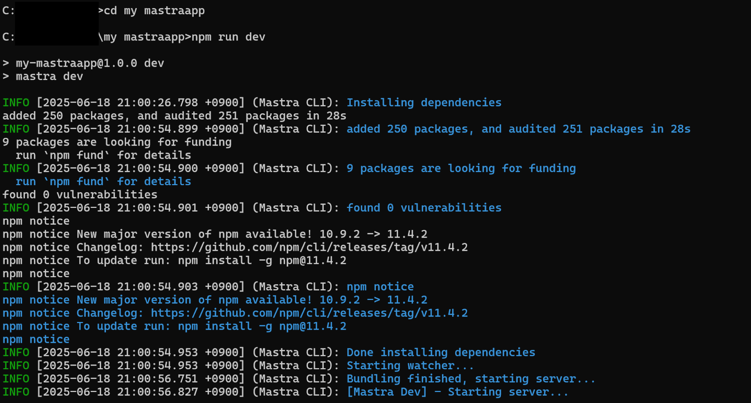The image size is (751, 403).
Task: Click blue 'npm install -g npm@11.4.2' line
Action: point(175,326)
